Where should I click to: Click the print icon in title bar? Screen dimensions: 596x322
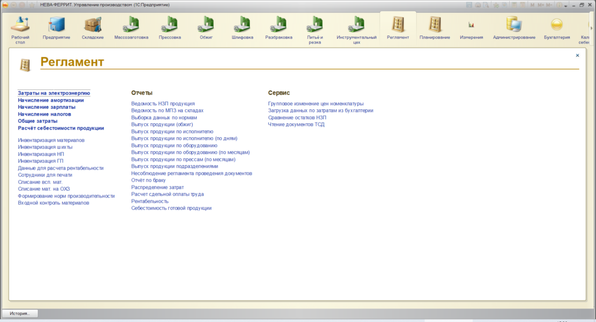tap(478, 5)
